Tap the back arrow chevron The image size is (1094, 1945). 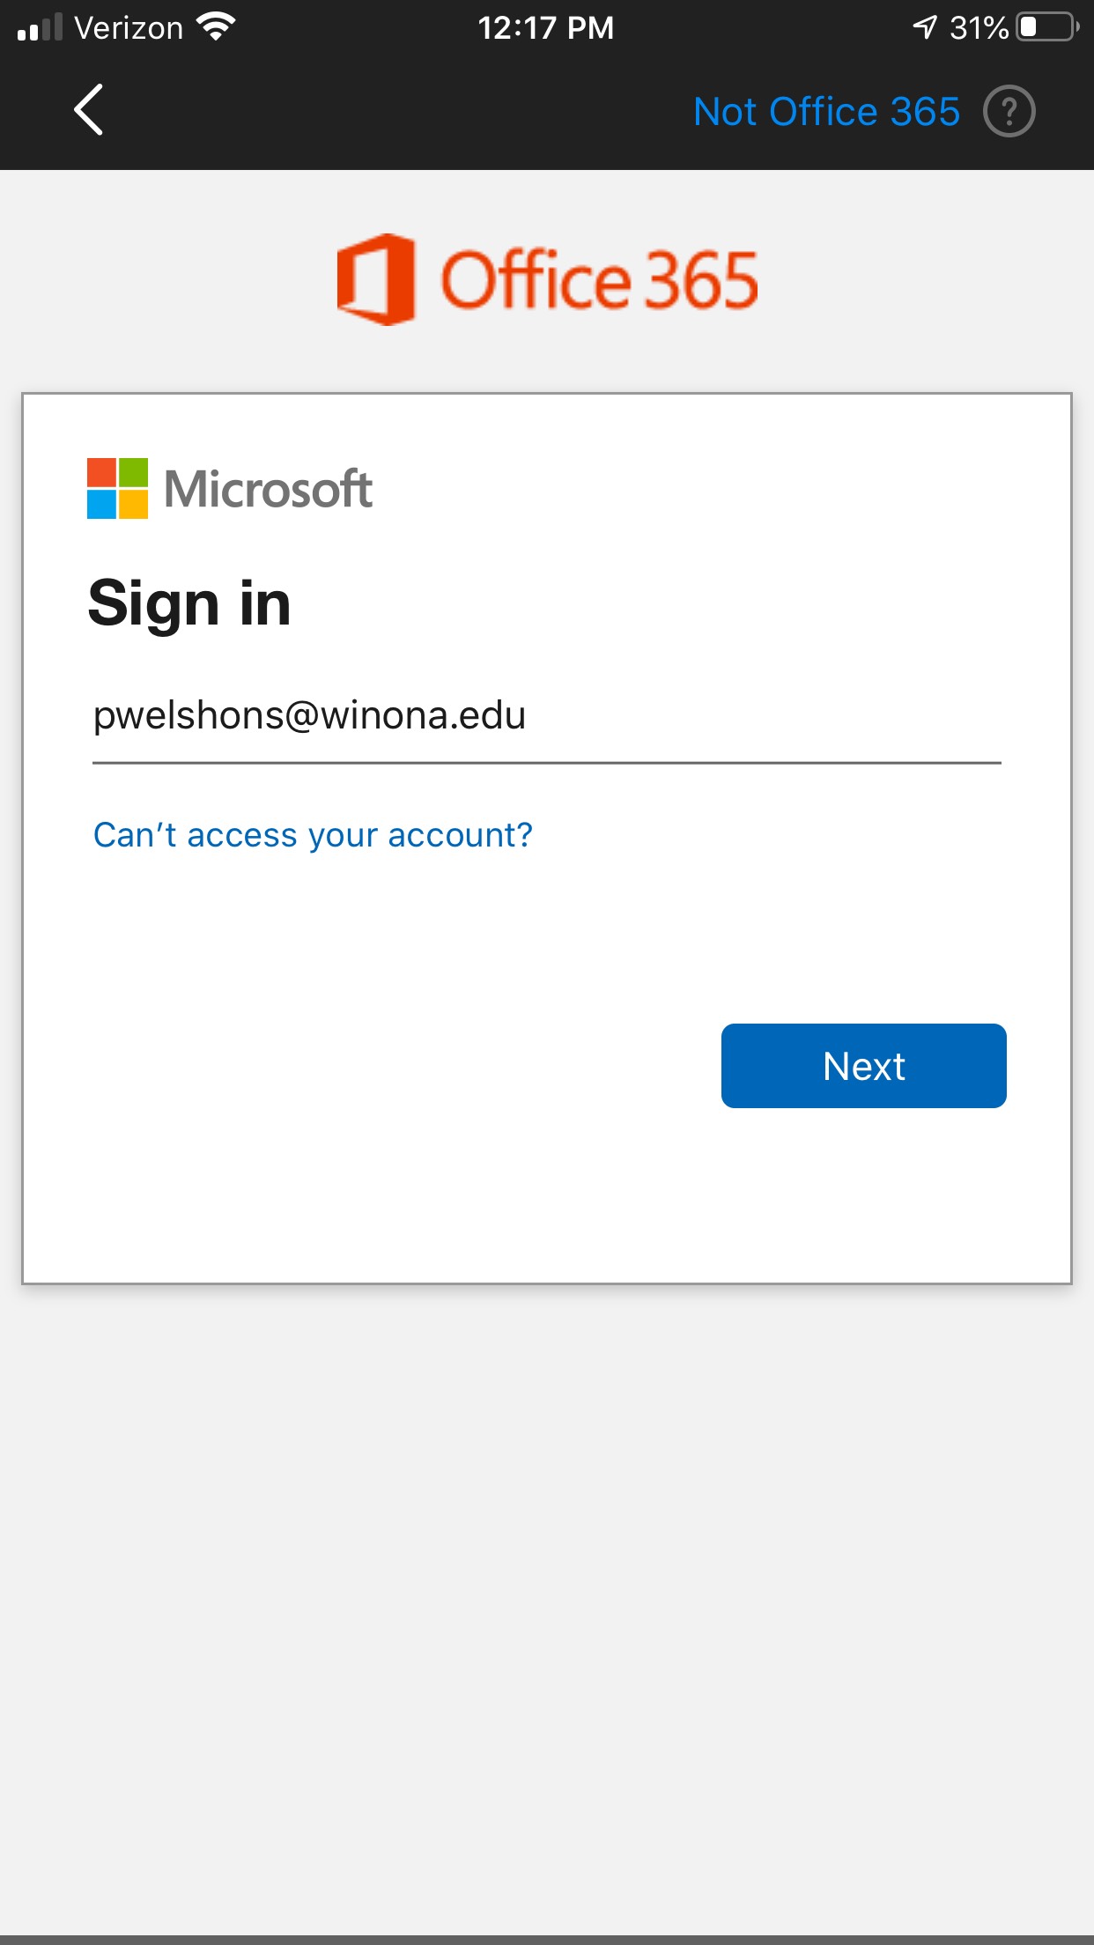(88, 110)
